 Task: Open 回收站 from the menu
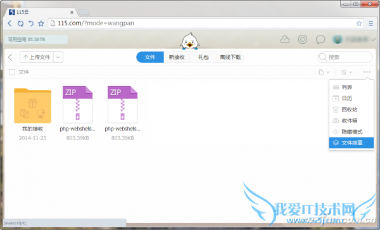point(351,110)
